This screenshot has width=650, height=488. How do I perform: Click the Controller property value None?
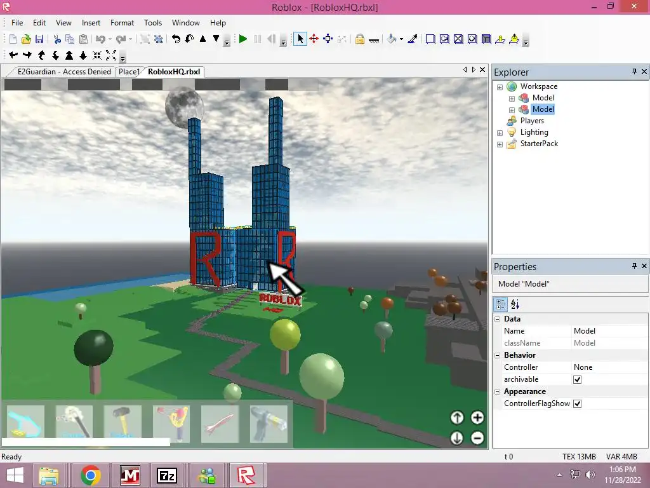[609, 367]
